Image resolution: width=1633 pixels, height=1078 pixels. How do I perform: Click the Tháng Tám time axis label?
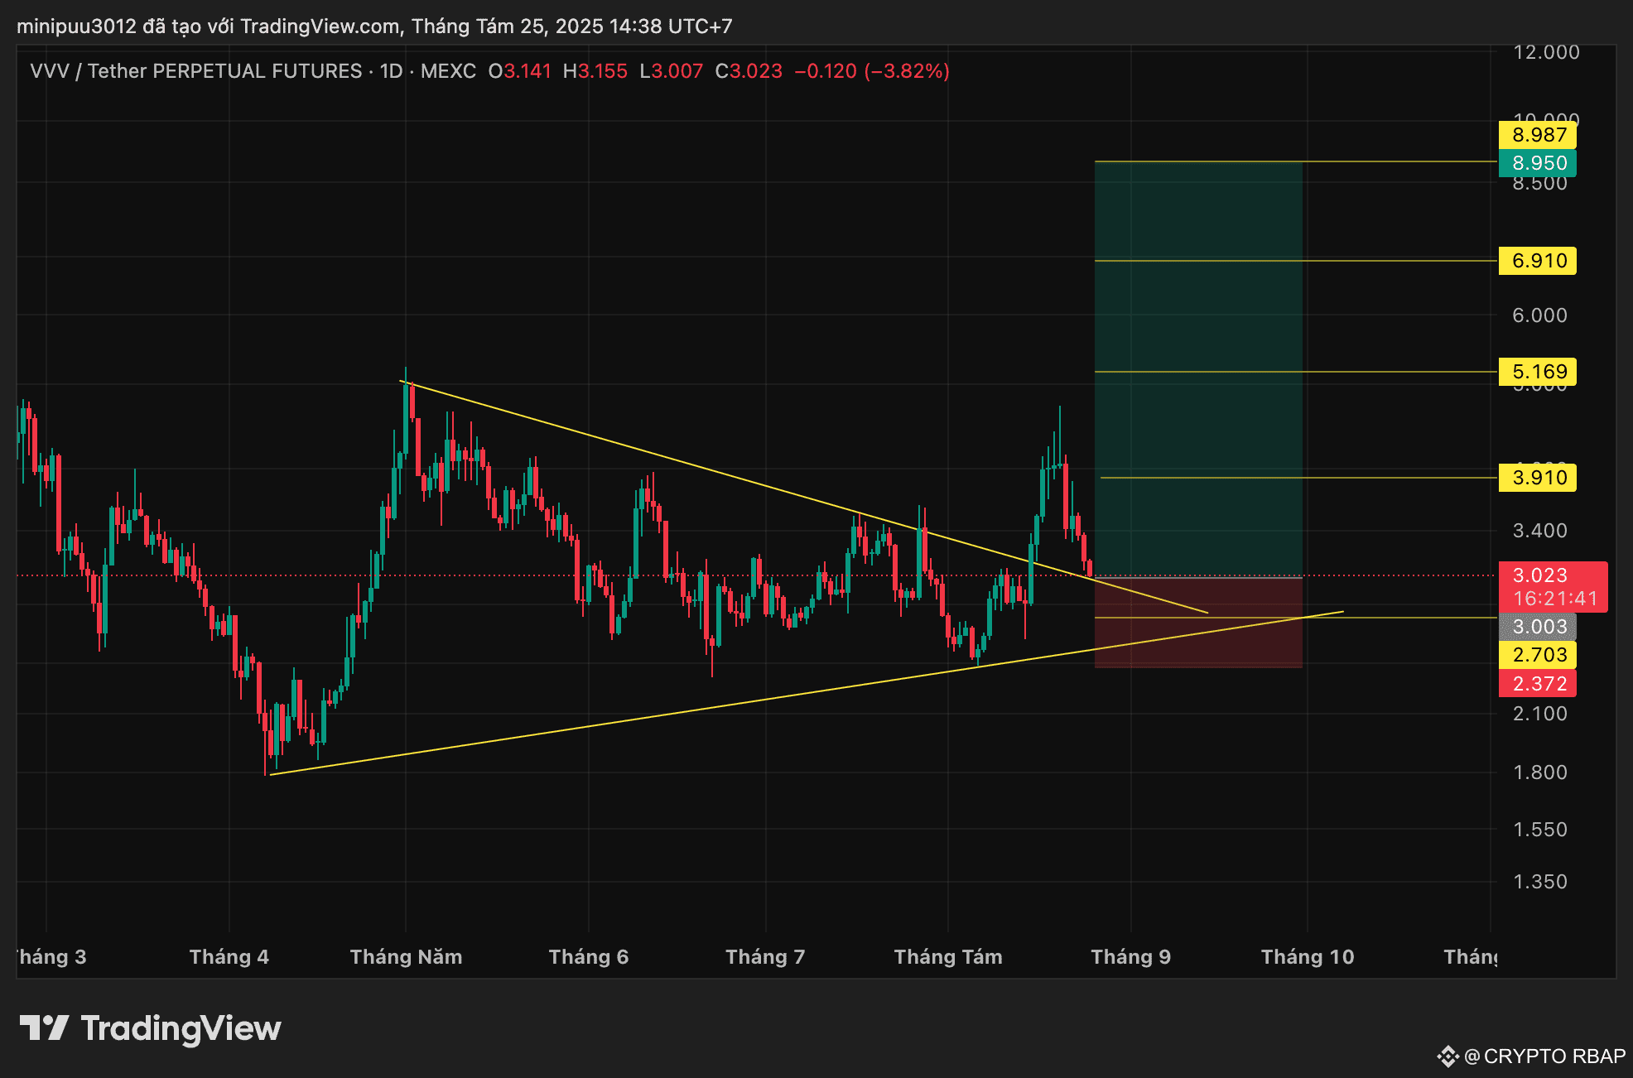click(948, 957)
